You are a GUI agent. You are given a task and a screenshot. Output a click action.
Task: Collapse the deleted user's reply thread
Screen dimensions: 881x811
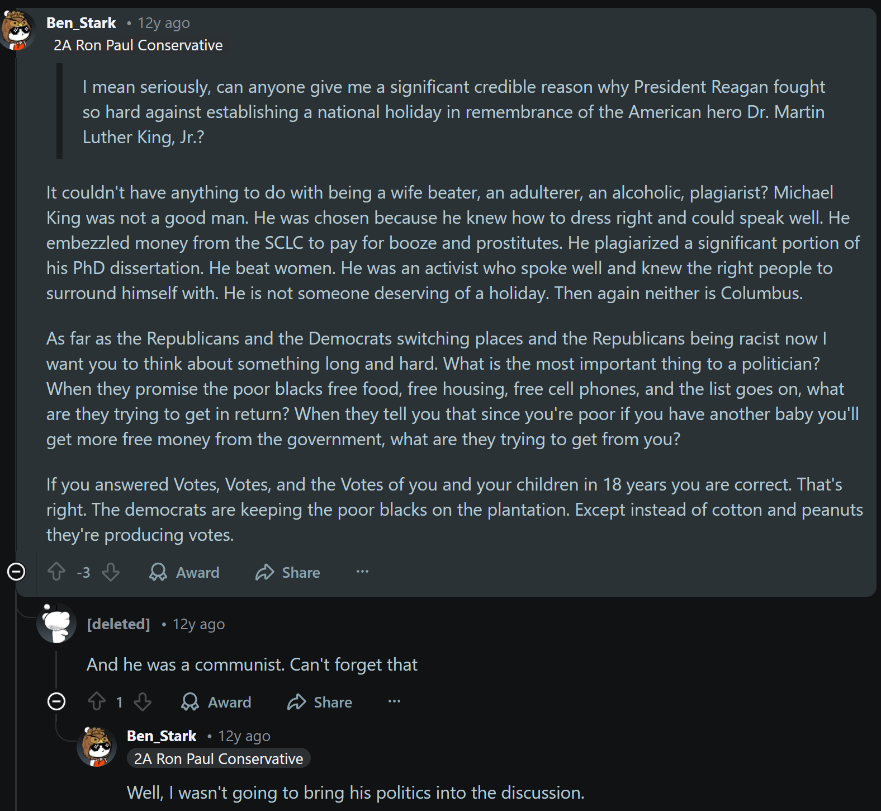(x=56, y=701)
